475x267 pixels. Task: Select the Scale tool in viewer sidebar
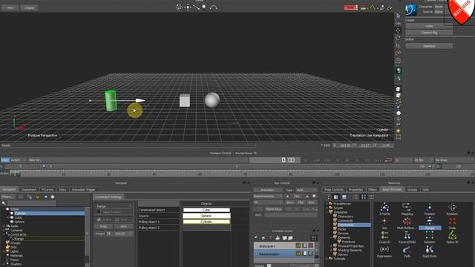pyautogui.click(x=399, y=45)
